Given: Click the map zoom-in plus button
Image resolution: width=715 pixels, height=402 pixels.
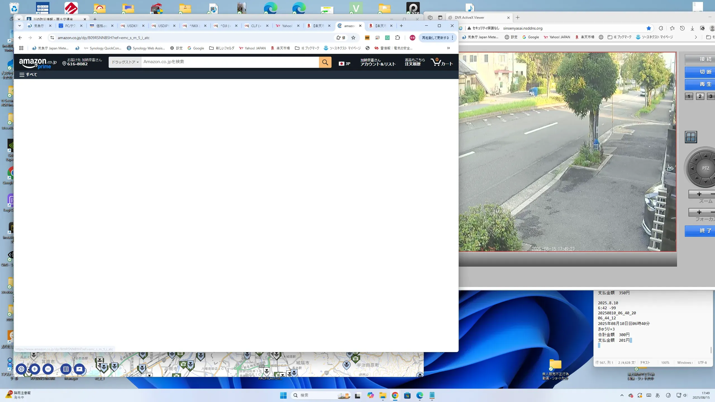Looking at the screenshot, I should (x=35, y=369).
